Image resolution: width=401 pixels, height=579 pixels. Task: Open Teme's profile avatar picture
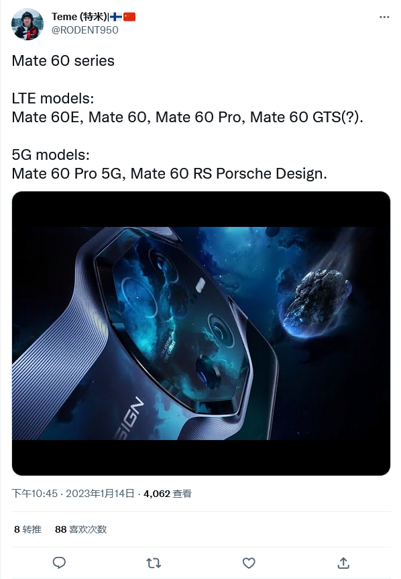click(27, 24)
